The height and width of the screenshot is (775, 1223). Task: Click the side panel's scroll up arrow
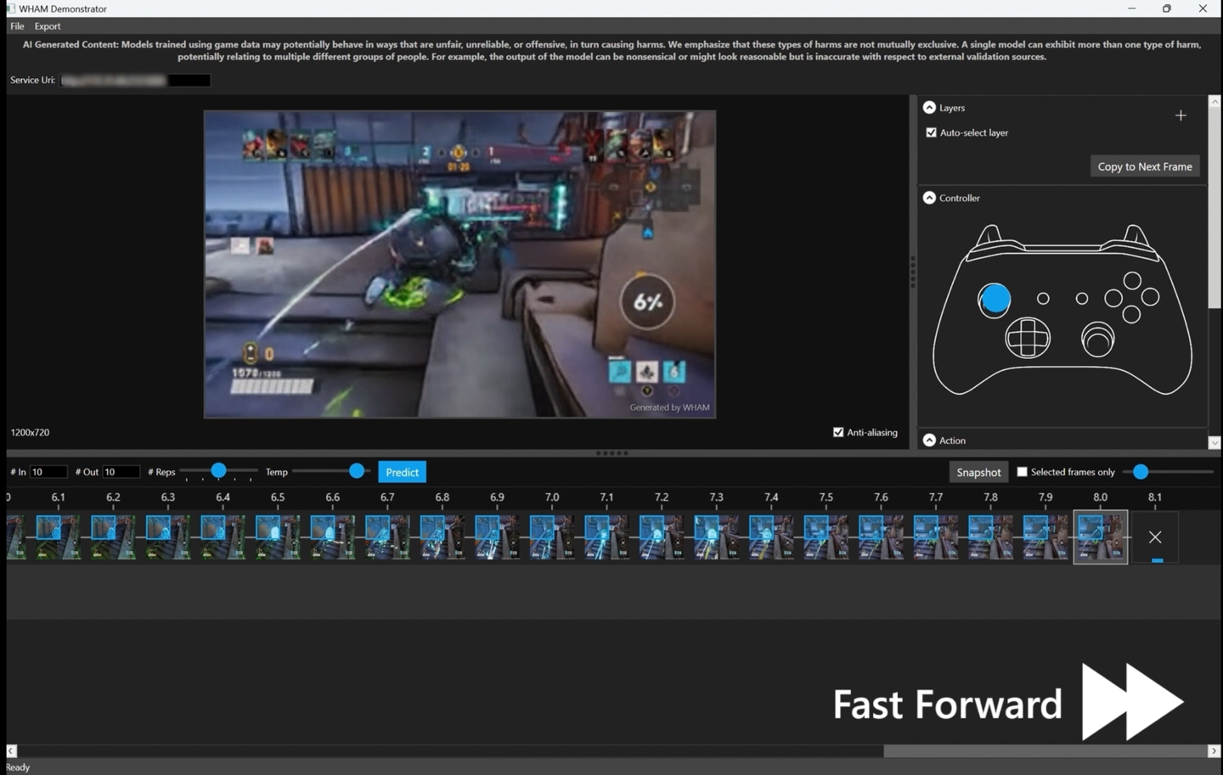(1215, 101)
